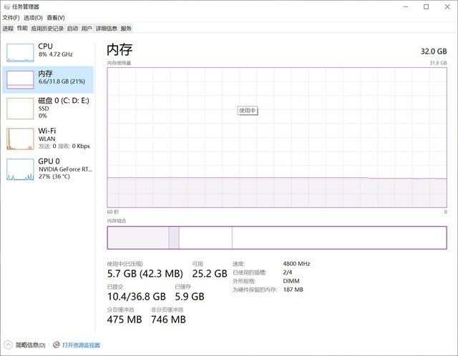The height and width of the screenshot is (356, 458).
Task: Open the 打开资源监视器 link
Action: [81, 345]
